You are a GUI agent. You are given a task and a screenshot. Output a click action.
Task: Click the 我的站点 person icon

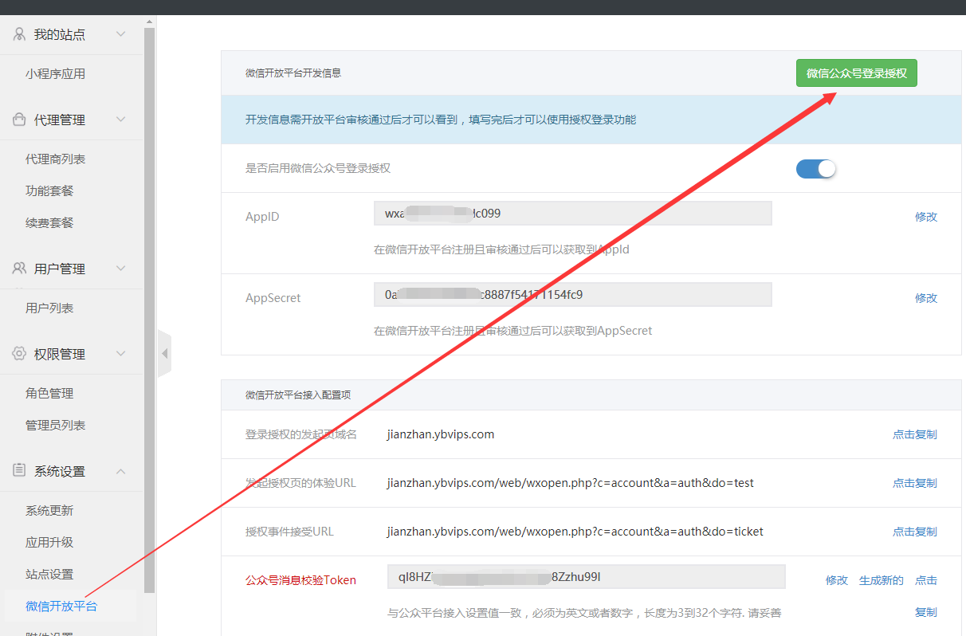pyautogui.click(x=19, y=34)
